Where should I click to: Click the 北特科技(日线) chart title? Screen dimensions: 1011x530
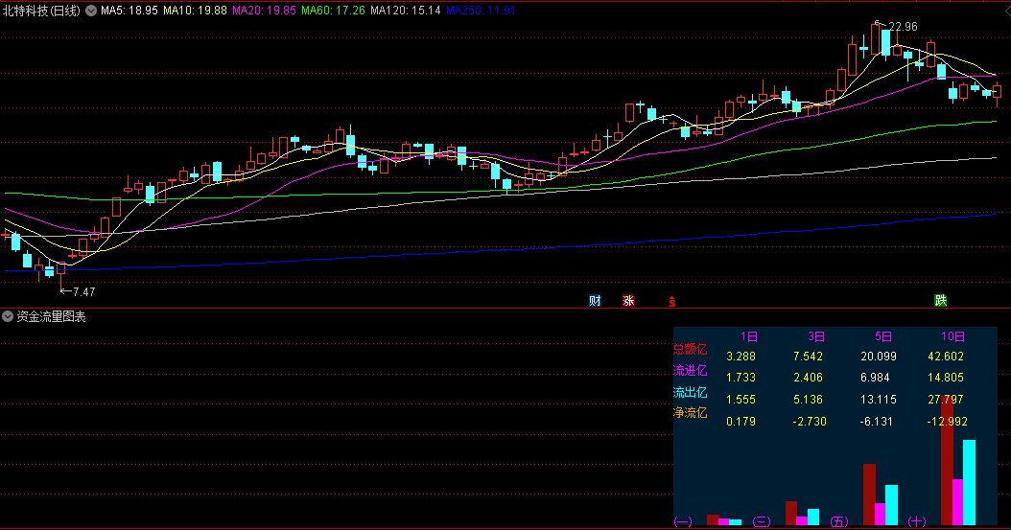(42, 11)
